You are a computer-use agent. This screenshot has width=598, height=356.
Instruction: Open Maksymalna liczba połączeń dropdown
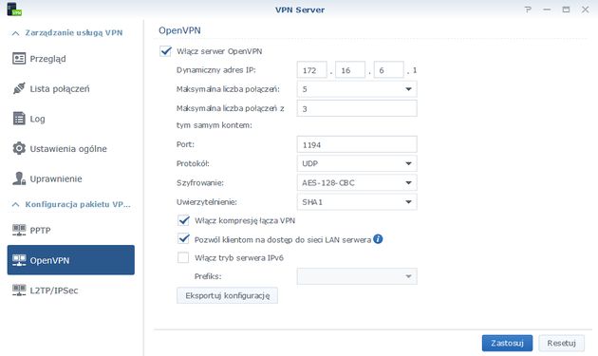pyautogui.click(x=357, y=89)
